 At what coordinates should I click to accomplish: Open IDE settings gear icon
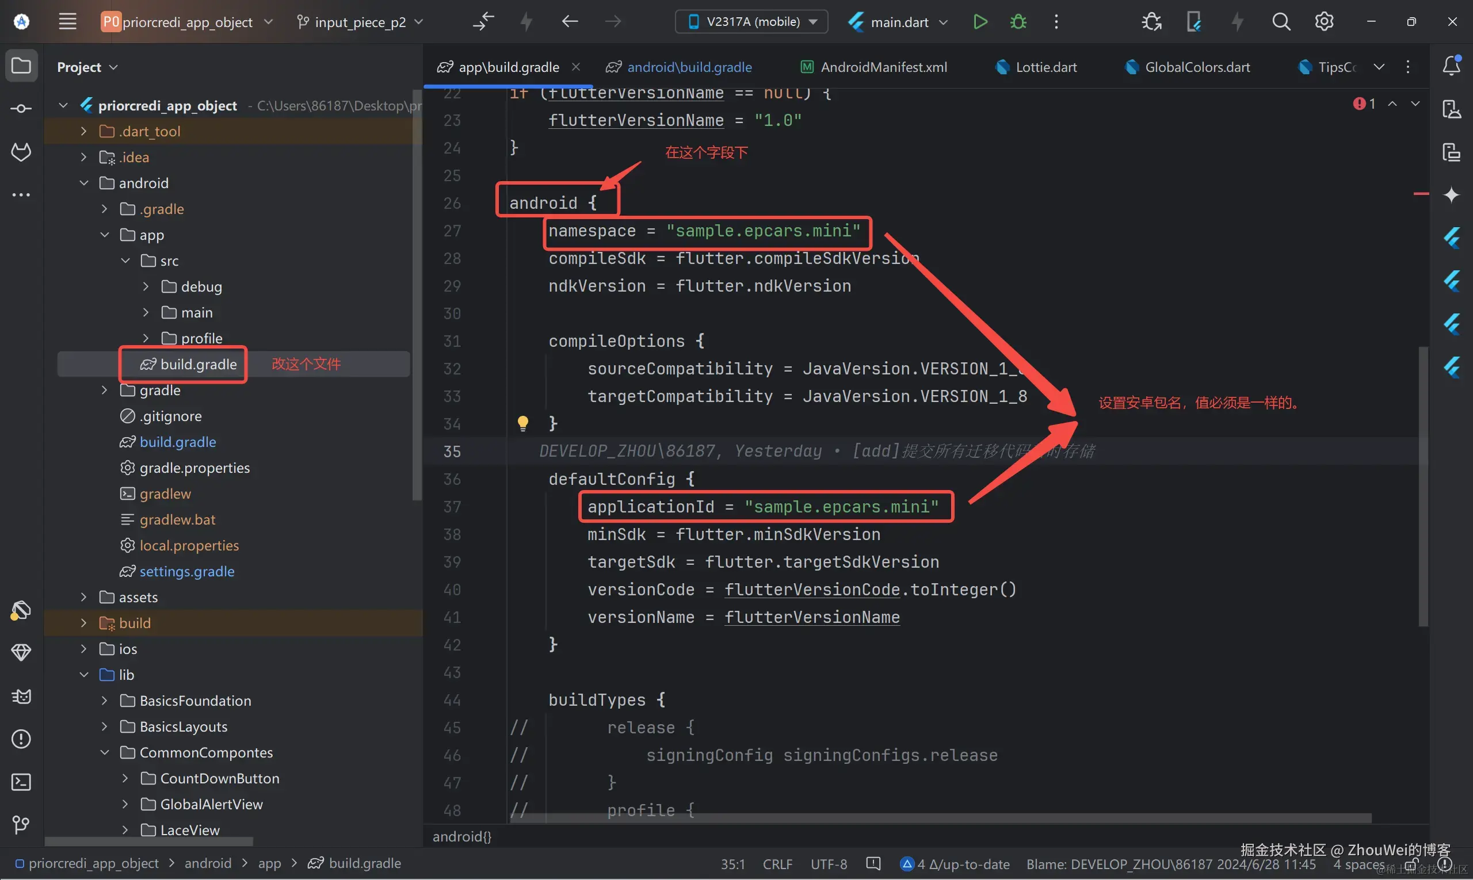coord(1323,22)
